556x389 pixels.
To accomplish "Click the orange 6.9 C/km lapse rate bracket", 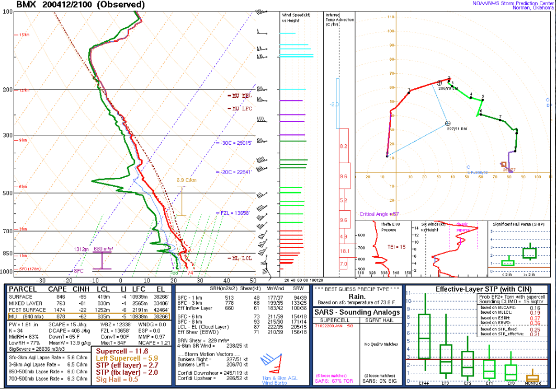I will tap(181, 201).
